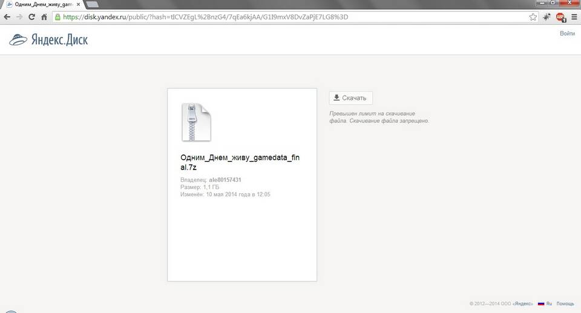Open the browser home page icon

[44, 17]
